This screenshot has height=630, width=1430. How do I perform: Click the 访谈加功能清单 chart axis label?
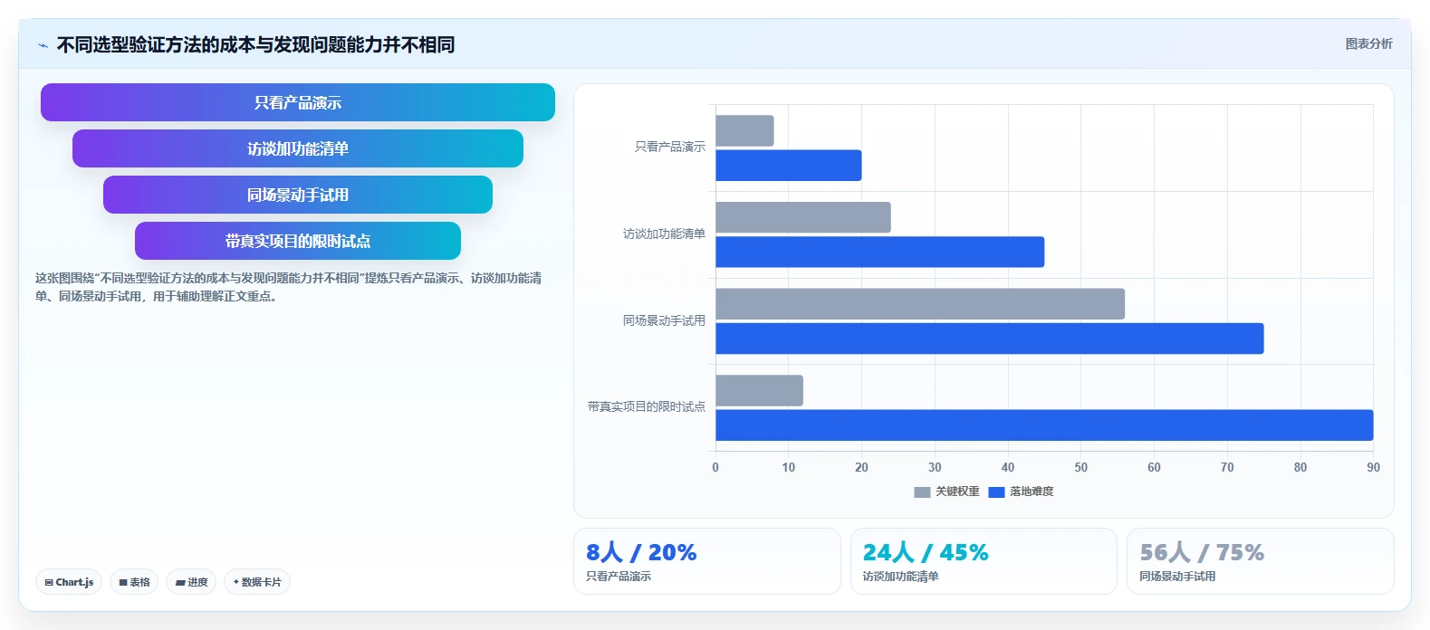tap(664, 234)
